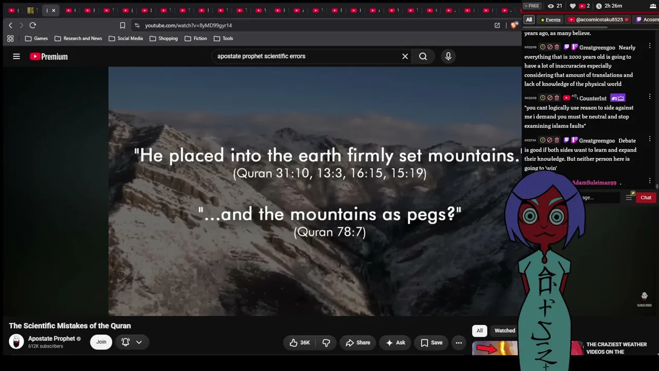This screenshot has width=659, height=371.
Task: Open the Apostate Prophet channel name link
Action: [51, 339]
